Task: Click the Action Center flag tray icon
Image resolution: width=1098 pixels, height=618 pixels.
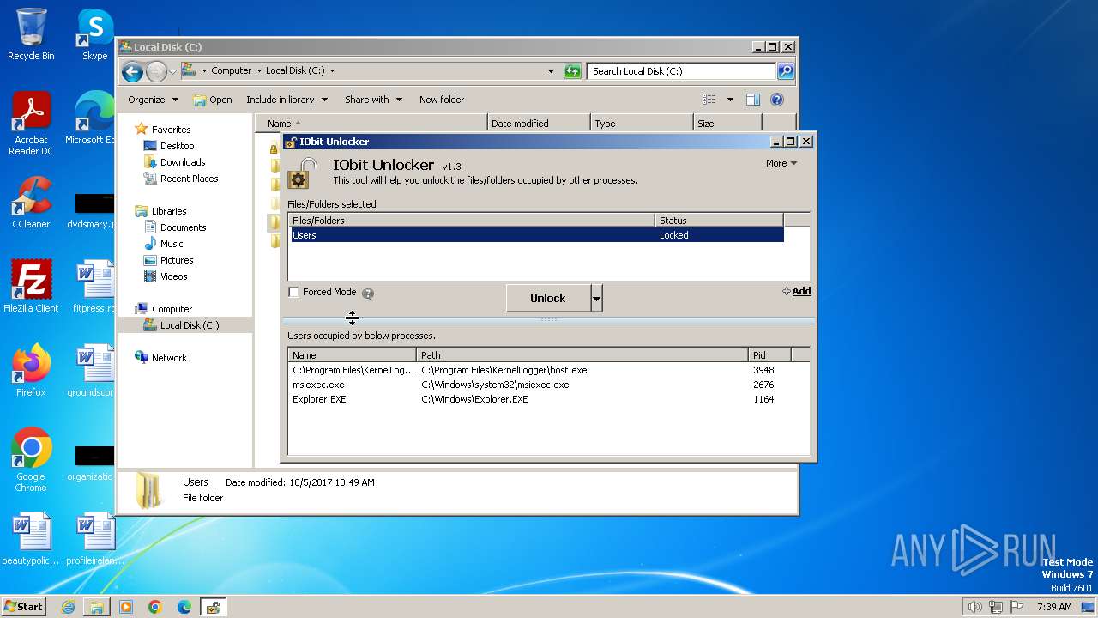Action: pos(1016,607)
